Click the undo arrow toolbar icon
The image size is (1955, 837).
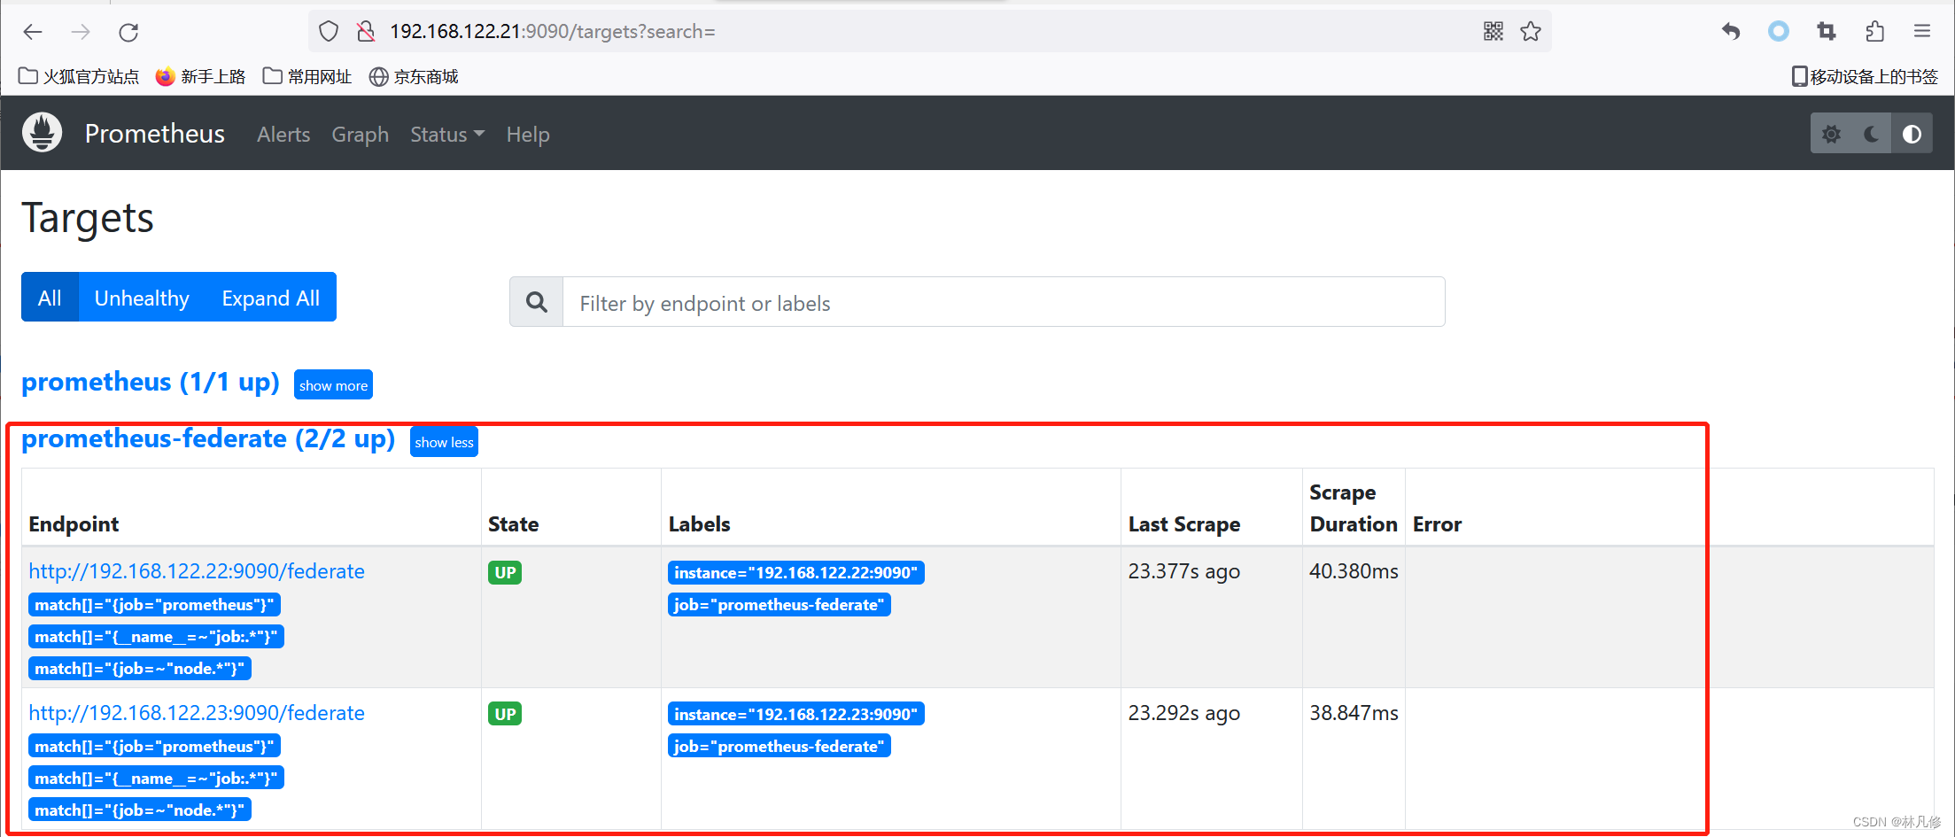point(1731,32)
